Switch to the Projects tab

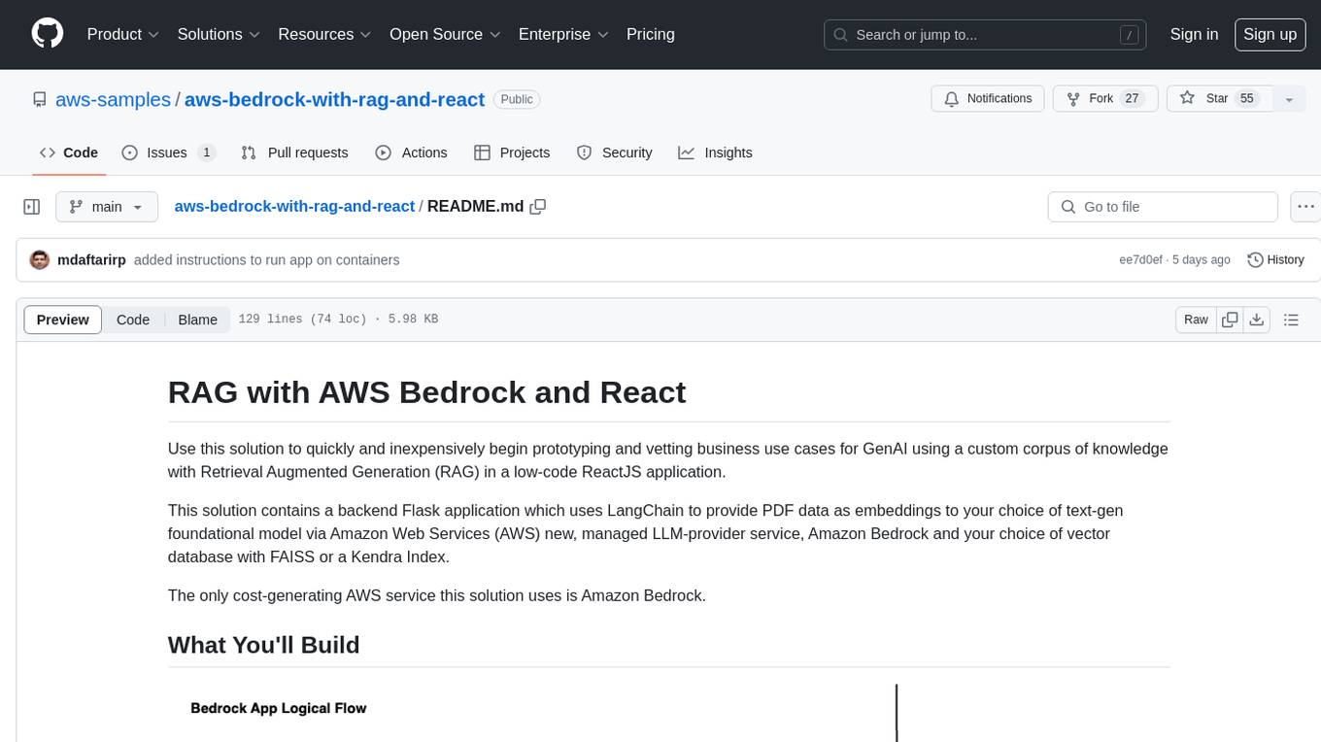tap(512, 152)
